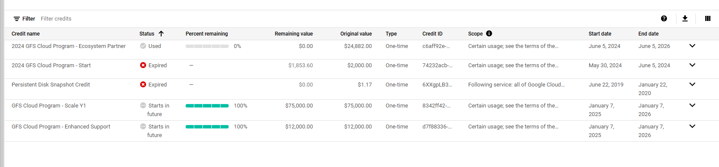Click the Starts in future icon for Scale Y1
719x167 pixels.
pyautogui.click(x=143, y=105)
